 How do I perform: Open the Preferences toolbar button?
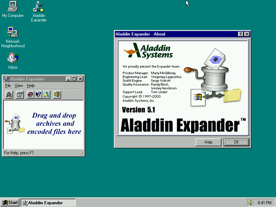pyautogui.click(x=20, y=95)
